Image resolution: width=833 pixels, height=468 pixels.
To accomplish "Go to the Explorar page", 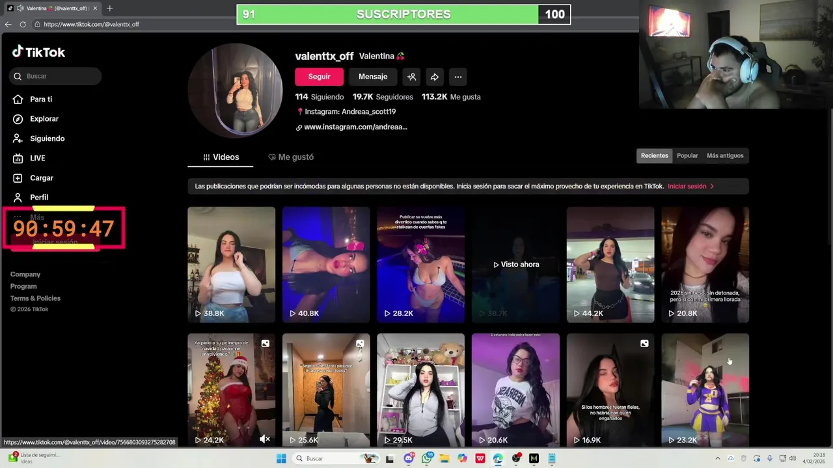I will (36, 119).
